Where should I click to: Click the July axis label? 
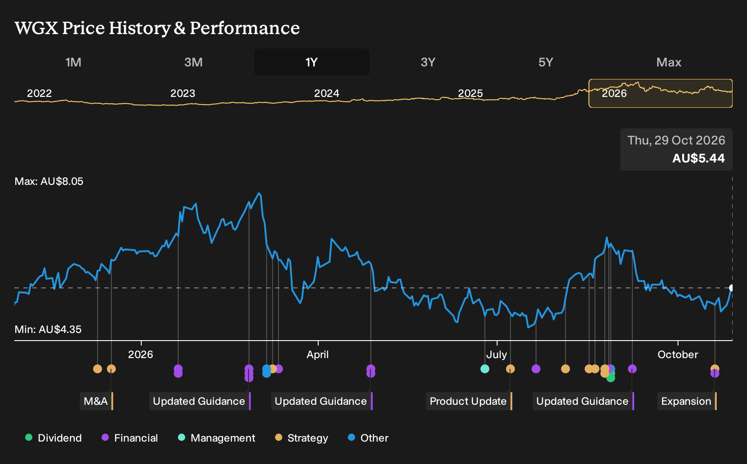[497, 355]
